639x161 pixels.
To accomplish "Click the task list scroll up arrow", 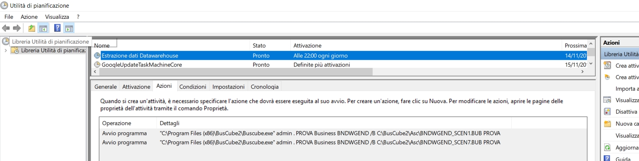I will pos(591,44).
